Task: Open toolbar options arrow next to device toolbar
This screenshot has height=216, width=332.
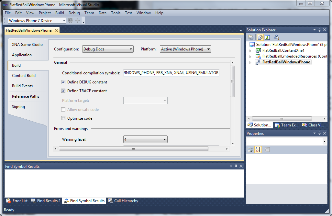Action: [83, 21]
